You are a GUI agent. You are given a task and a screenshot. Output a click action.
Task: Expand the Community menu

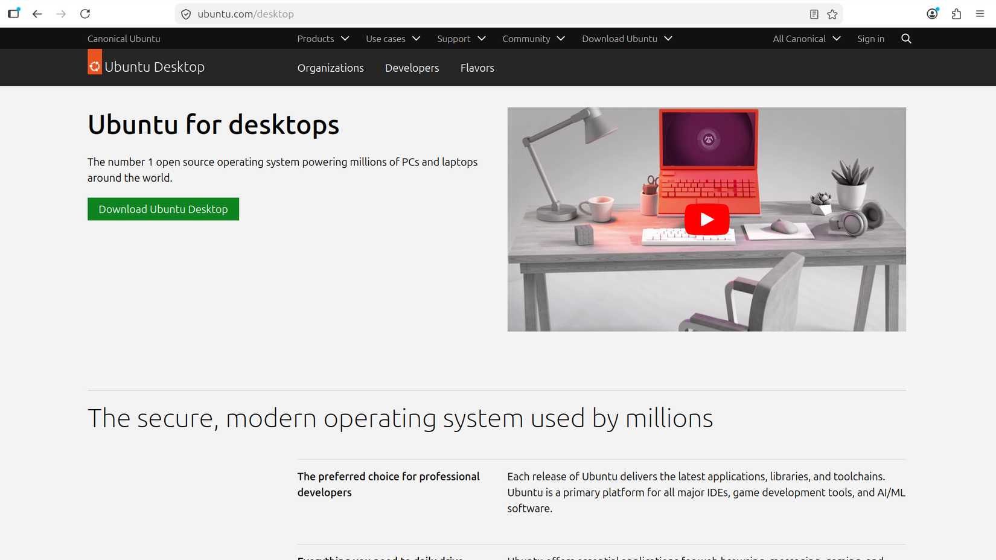[x=534, y=39]
